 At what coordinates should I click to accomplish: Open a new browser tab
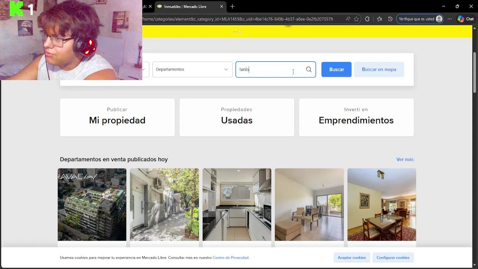tap(232, 6)
